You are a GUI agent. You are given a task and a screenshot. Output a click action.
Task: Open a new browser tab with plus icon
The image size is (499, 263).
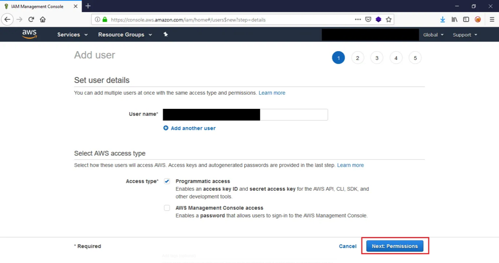coord(88,6)
